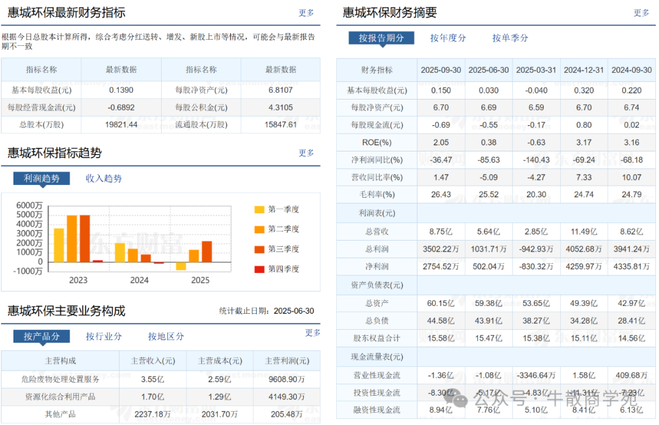Click the 危险废物处置服务 row label
The height and width of the screenshot is (425, 659).
pos(60,379)
